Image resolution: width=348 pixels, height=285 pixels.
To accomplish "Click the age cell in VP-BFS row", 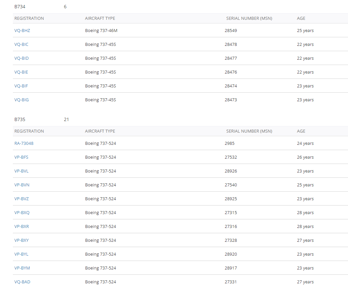I will 305,157.
